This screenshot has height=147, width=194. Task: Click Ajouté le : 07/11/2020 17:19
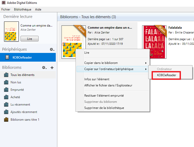105,44
